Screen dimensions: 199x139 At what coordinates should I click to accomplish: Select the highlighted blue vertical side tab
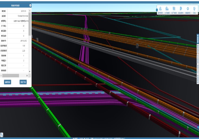tap(198, 39)
